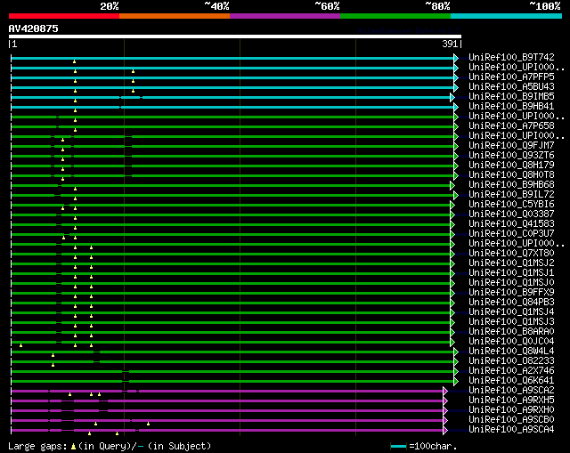This screenshot has height=453, width=570.
Task: Click the yellow gap marker under B9HB41 row
Action: 75,110
